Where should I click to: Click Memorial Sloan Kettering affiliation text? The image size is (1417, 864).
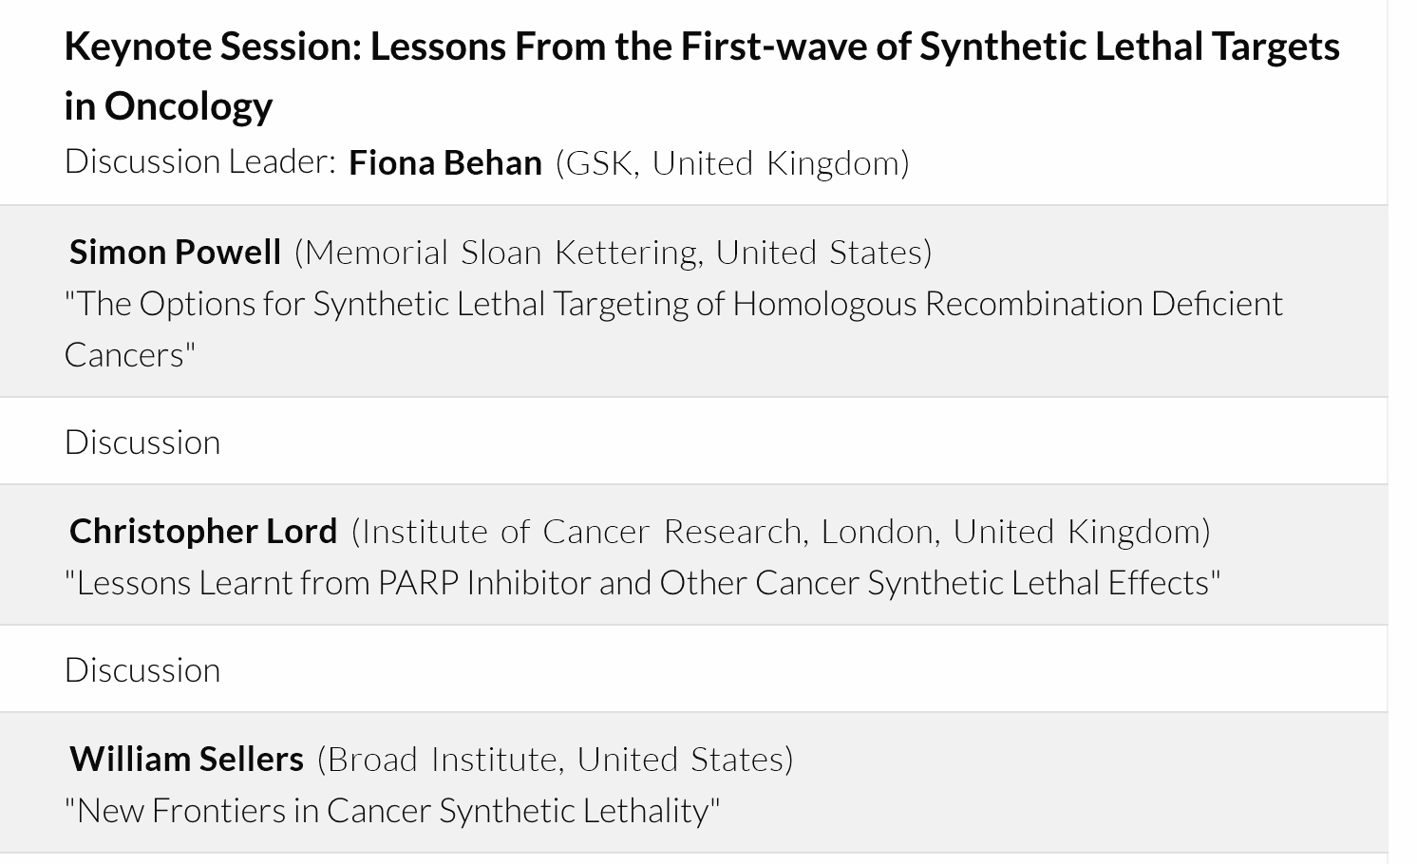(504, 252)
